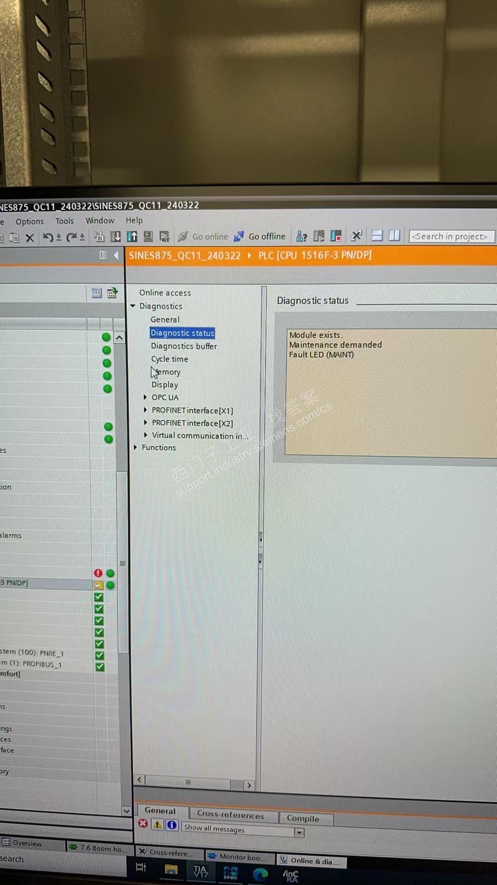Image resolution: width=497 pixels, height=885 pixels.
Task: Open the Options menu
Action: pos(30,222)
